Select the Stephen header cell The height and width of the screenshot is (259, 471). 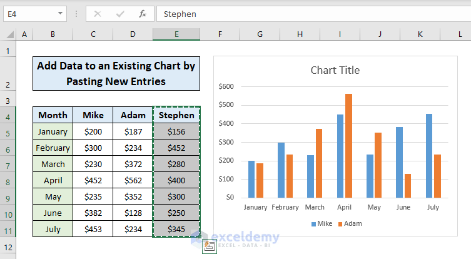click(176, 115)
